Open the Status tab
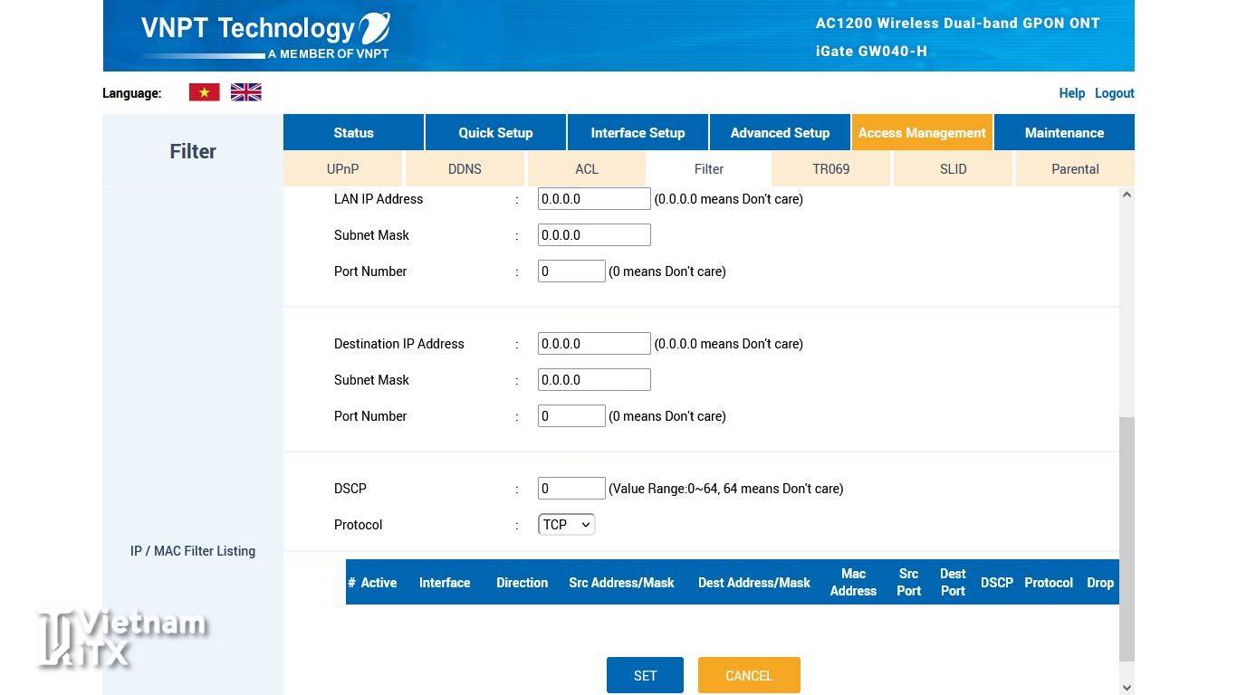The height and width of the screenshot is (695, 1237). pyautogui.click(x=353, y=133)
